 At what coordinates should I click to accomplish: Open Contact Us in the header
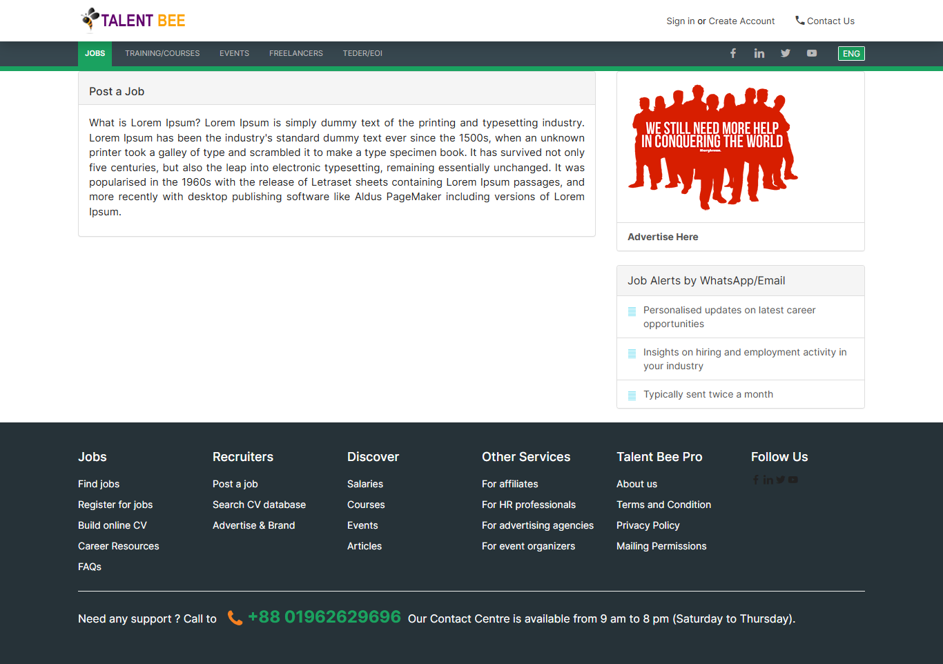point(825,21)
